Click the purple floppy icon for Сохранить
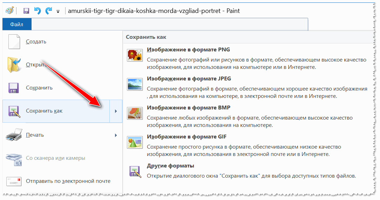Screen dimensions: 380x200 pos(14,88)
